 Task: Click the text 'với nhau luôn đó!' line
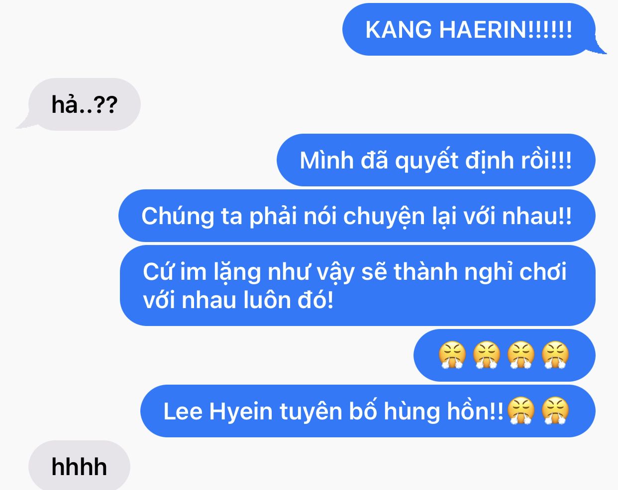(x=238, y=300)
